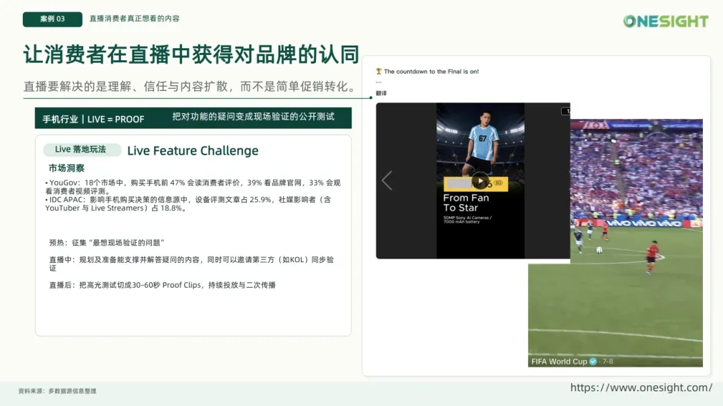
Task: Click the play button on the video
Action: click(x=480, y=181)
